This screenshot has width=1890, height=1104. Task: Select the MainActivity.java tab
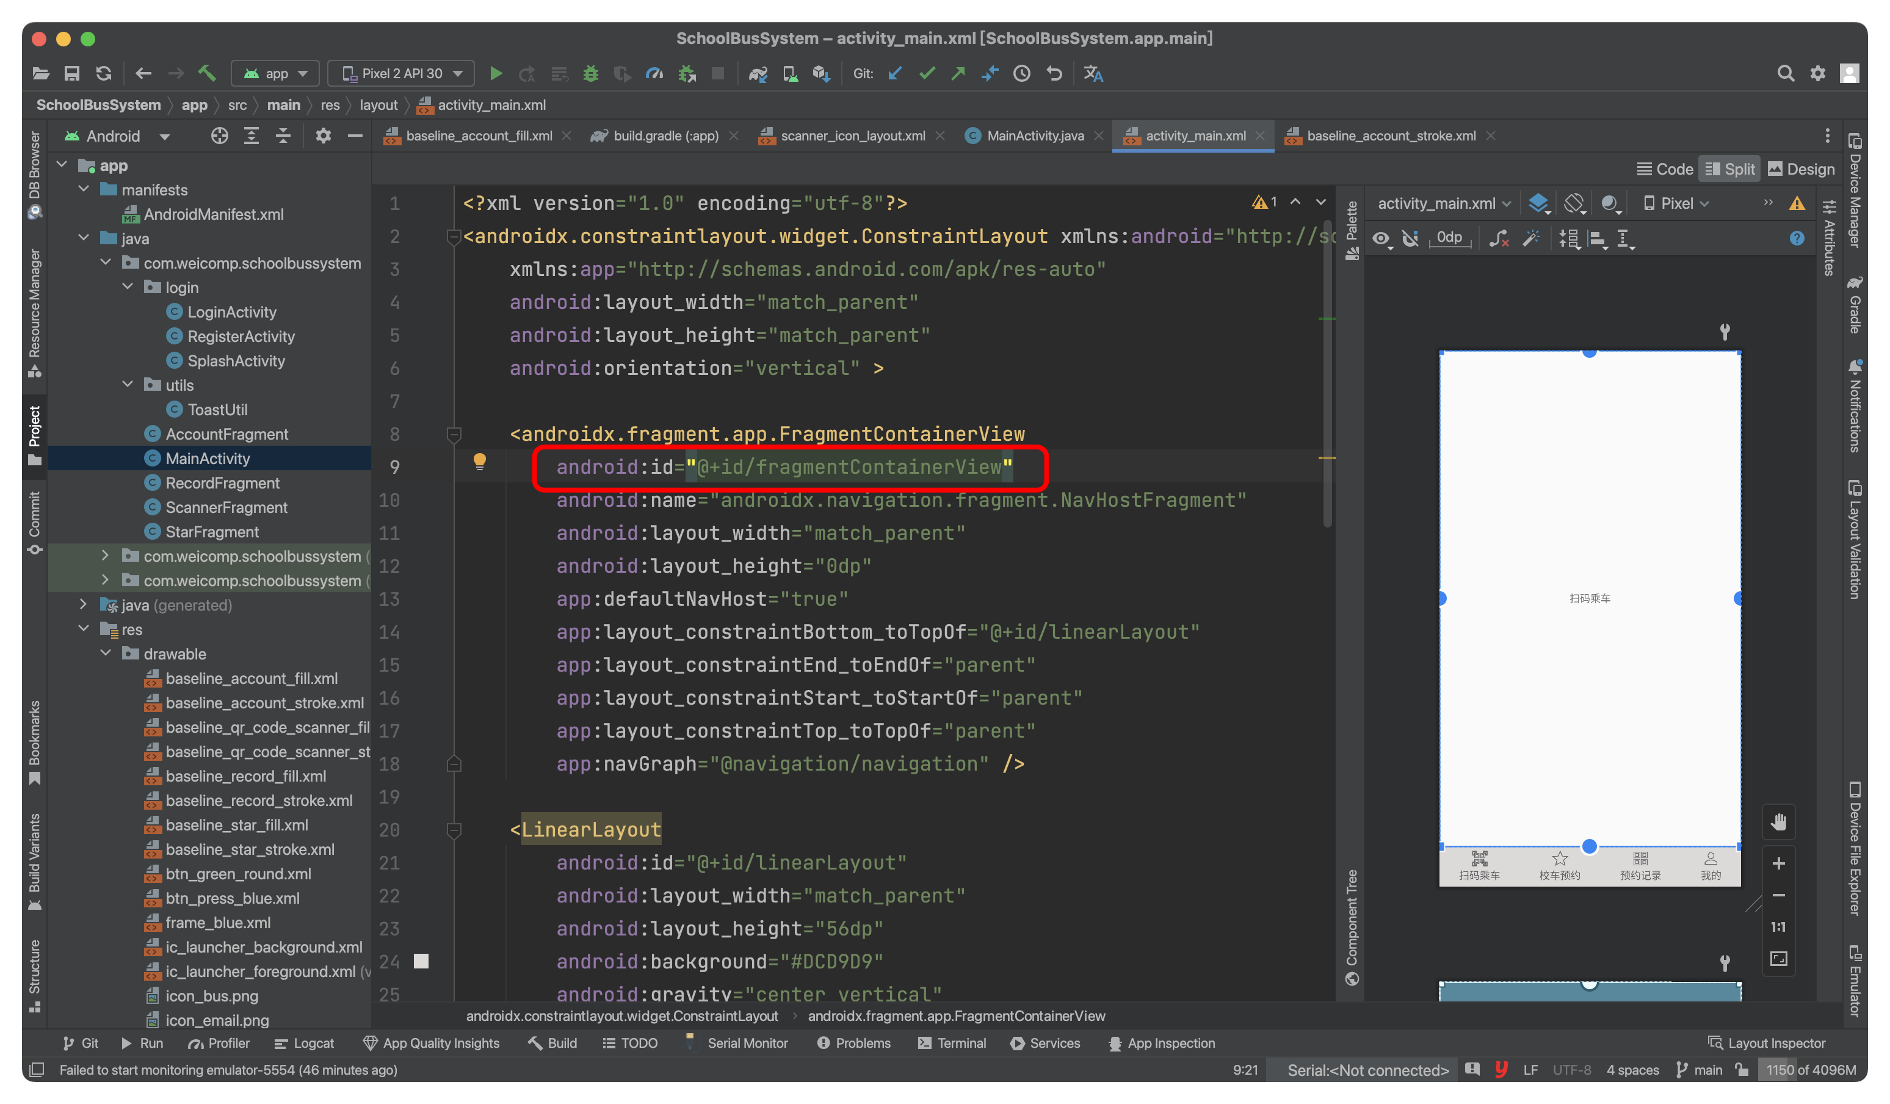click(1037, 136)
